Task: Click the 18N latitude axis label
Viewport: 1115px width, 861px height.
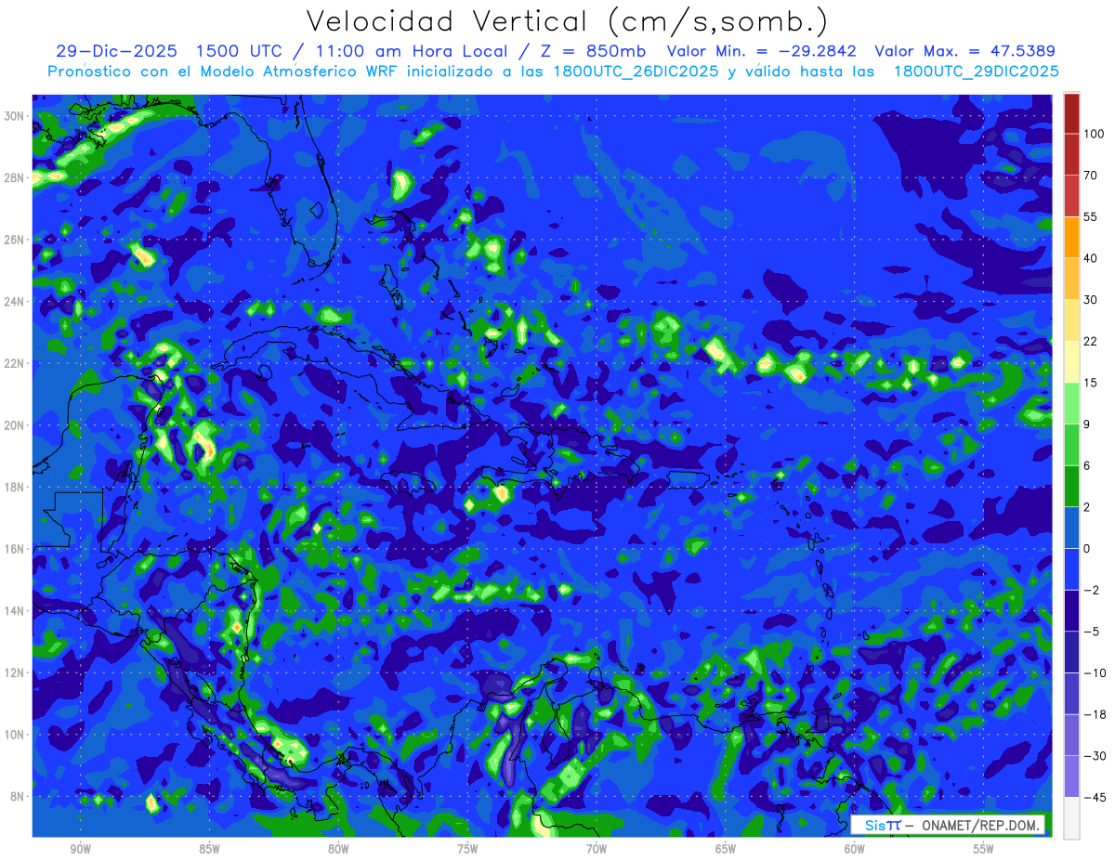Action: pyautogui.click(x=16, y=487)
